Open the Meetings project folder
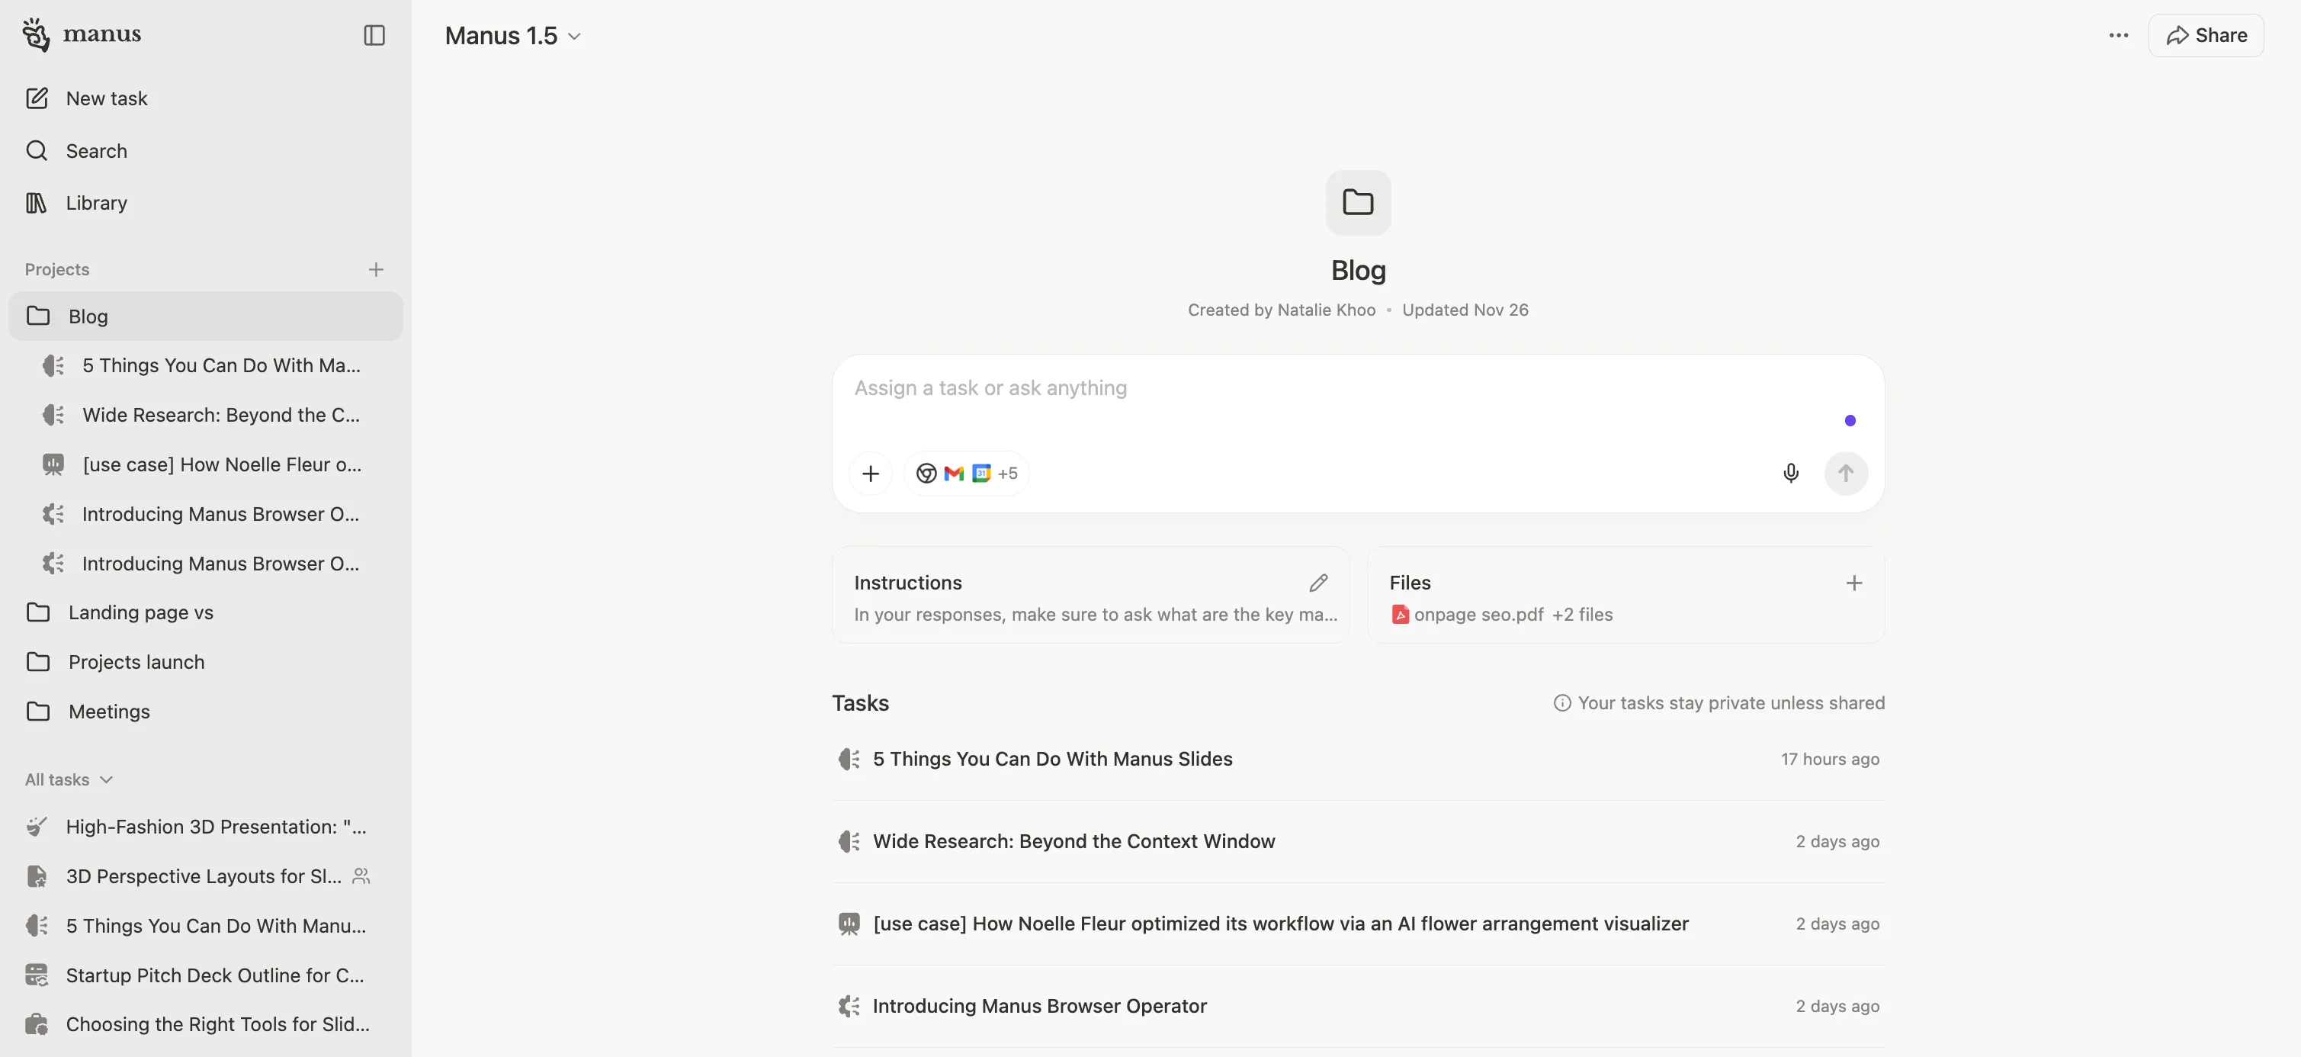Screen dimensions: 2301x1057 109,712
